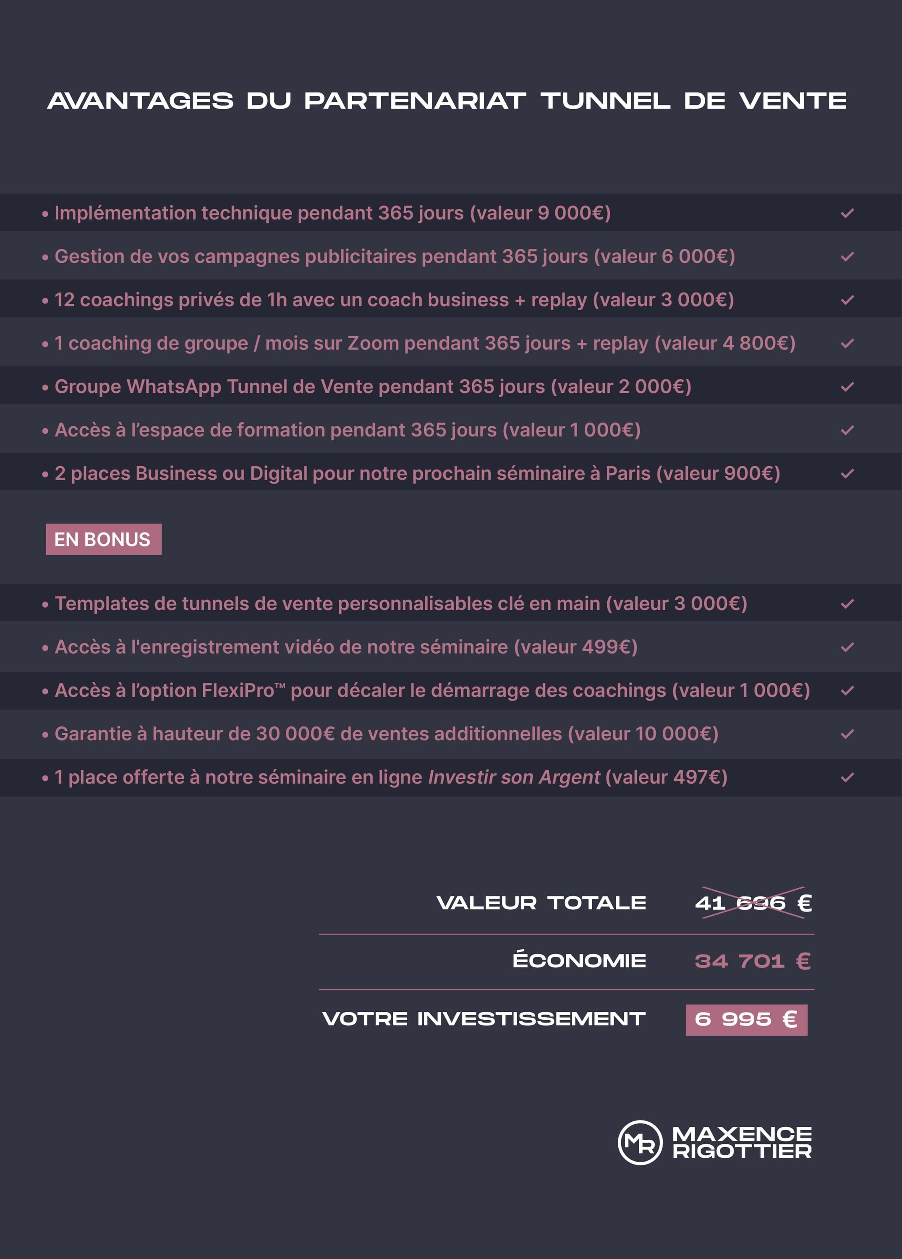Click checkmark for enregistrement vidéo row
Image resolution: width=902 pixels, height=1259 pixels.
(x=847, y=647)
